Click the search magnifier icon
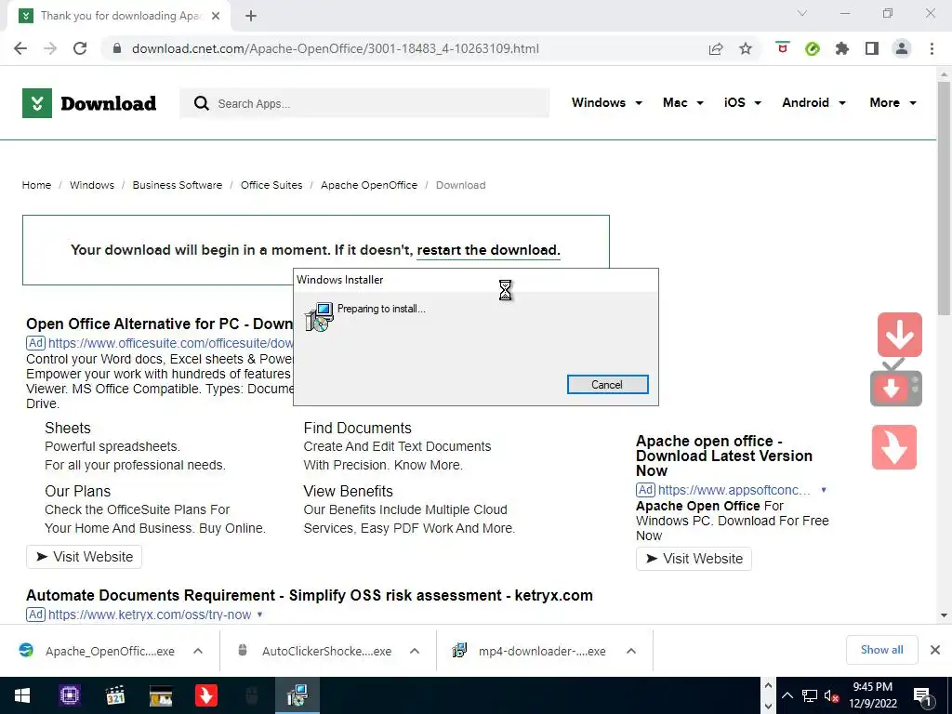This screenshot has height=714, width=952. coord(202,103)
